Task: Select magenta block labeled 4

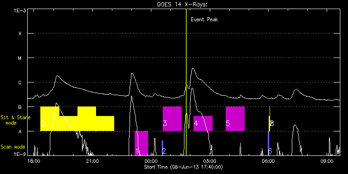Action: click(x=203, y=123)
